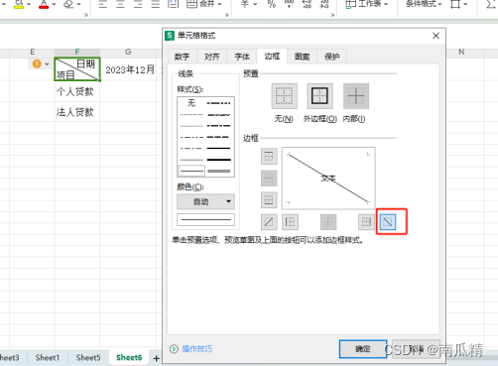Viewport: 498px width, 366px height.
Task: Select the cell 2023年12月
Action: point(130,69)
